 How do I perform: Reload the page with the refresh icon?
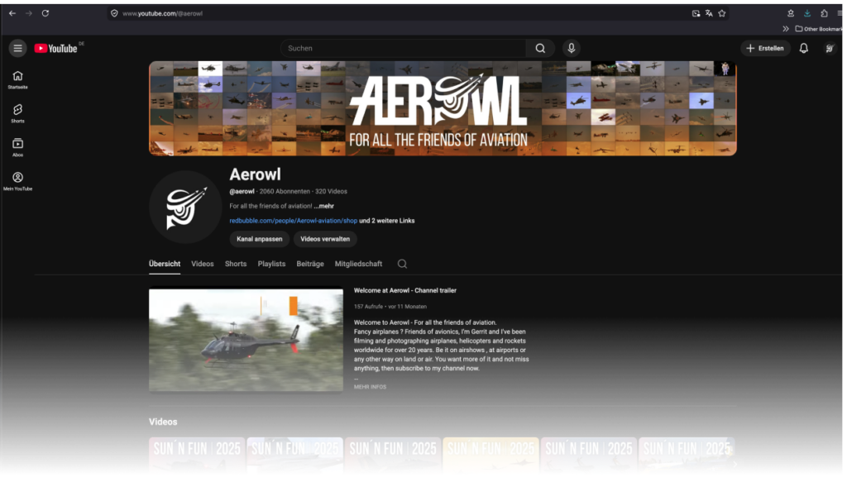[x=45, y=13]
